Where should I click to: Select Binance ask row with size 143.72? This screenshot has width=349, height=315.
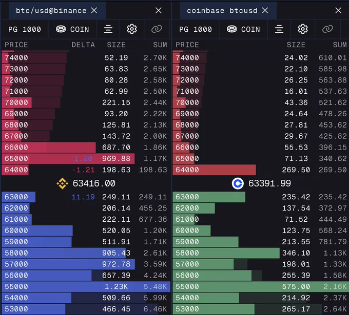tap(86, 136)
